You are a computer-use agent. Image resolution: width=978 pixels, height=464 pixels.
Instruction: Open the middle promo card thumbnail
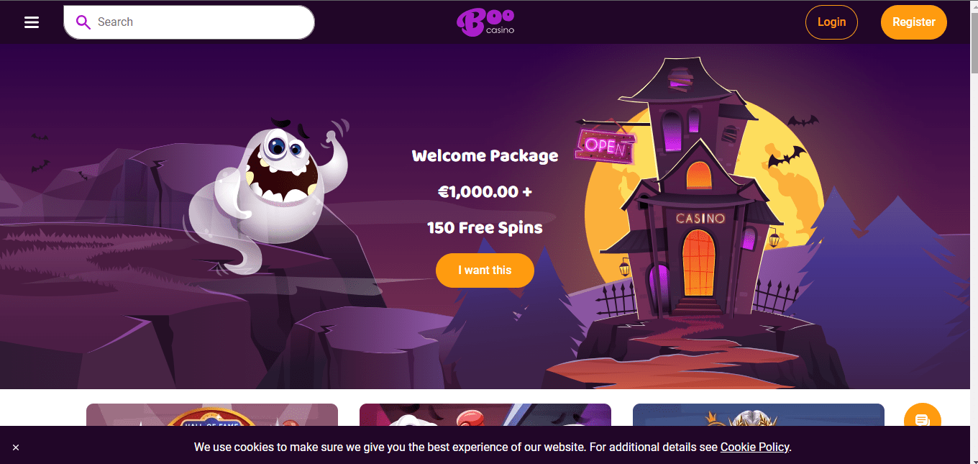[x=485, y=414]
